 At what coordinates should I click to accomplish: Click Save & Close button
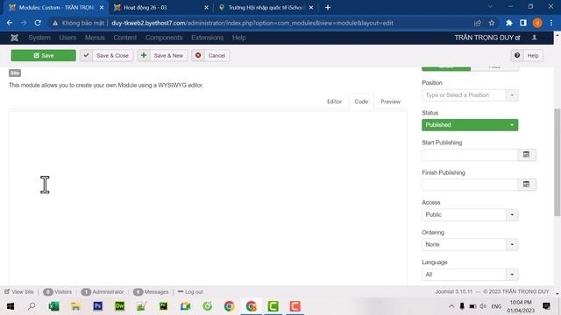pyautogui.click(x=106, y=56)
